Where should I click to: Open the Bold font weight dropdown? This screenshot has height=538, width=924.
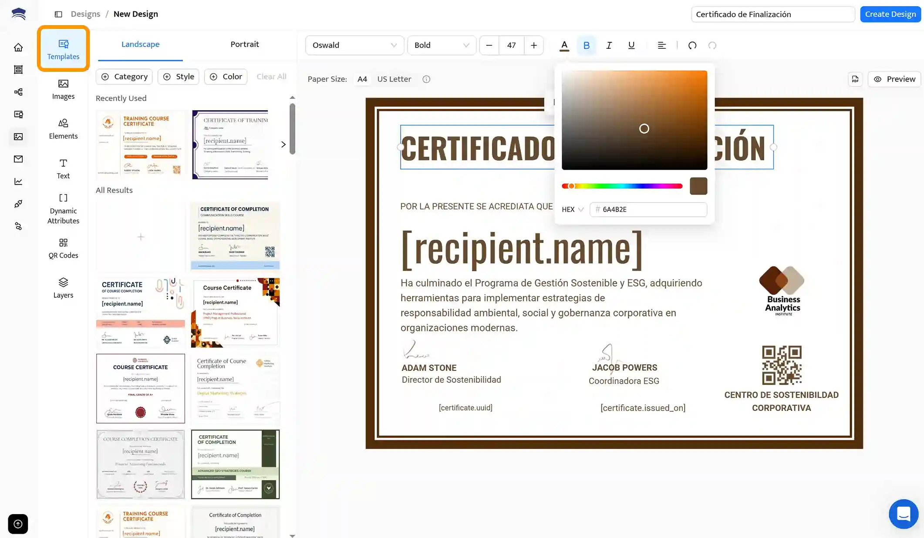click(x=441, y=45)
